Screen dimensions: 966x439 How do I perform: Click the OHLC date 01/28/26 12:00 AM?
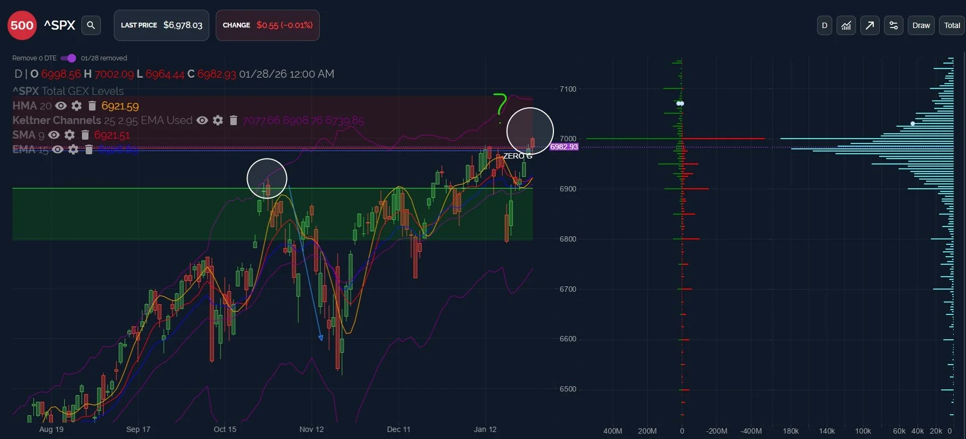(287, 74)
